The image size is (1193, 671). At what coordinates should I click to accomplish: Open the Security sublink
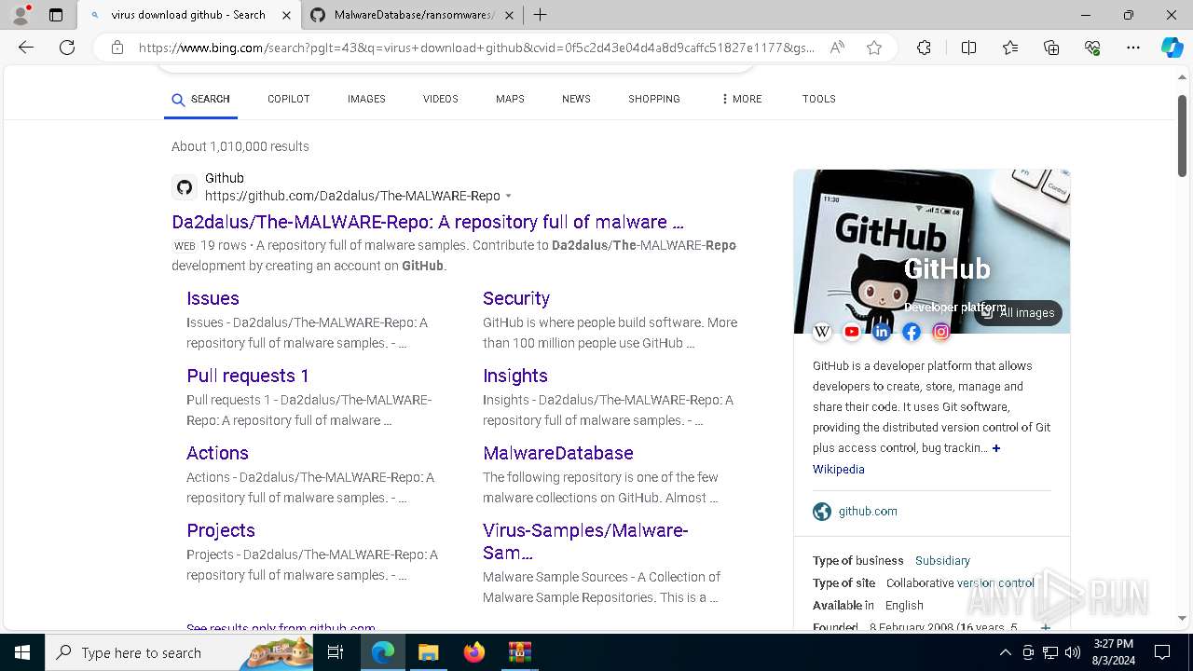(516, 298)
